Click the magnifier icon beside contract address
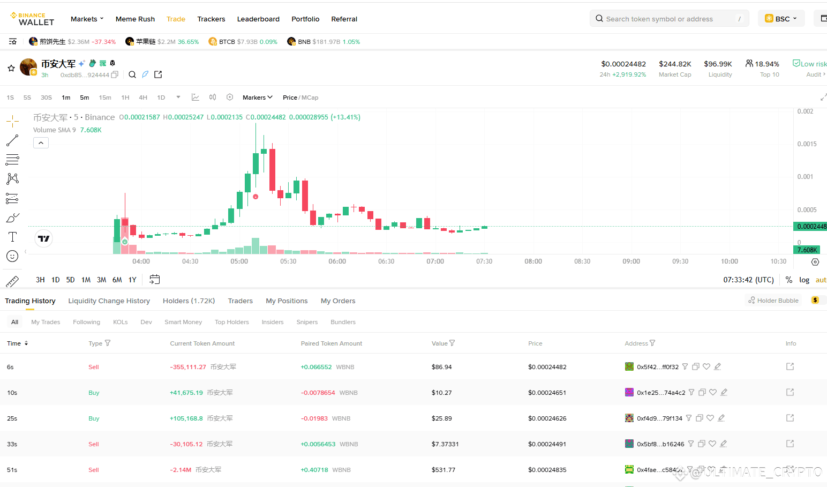 tap(132, 74)
